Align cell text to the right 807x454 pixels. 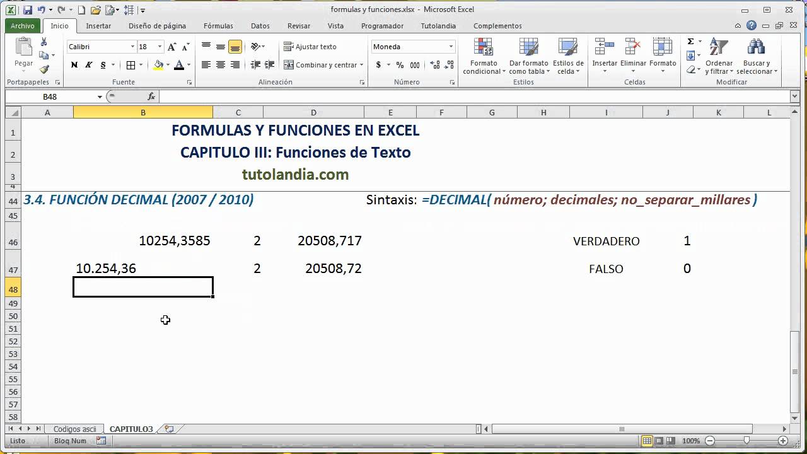point(235,65)
